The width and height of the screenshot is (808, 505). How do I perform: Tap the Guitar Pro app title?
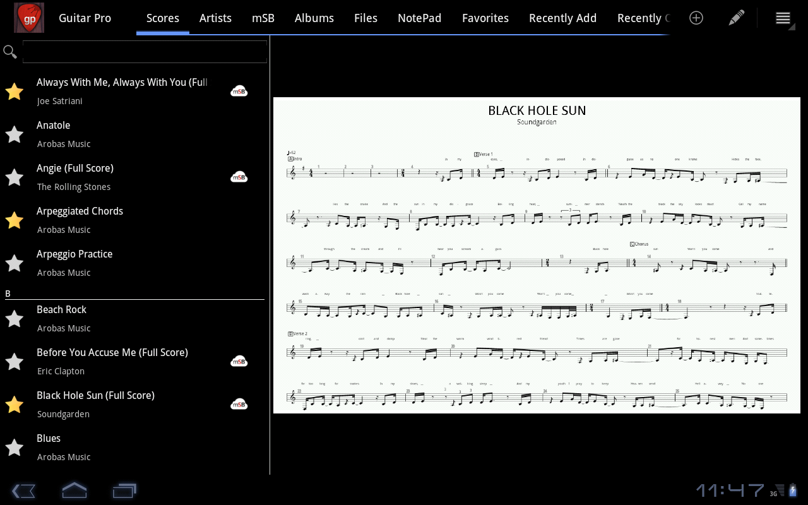point(85,18)
